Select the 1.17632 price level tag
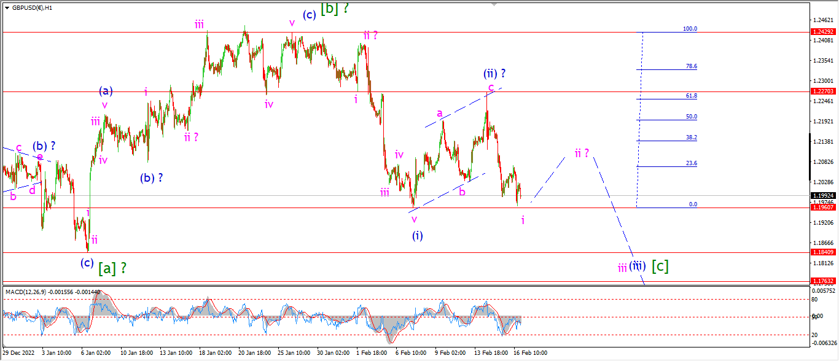This screenshot has height=361, width=839. click(x=823, y=281)
